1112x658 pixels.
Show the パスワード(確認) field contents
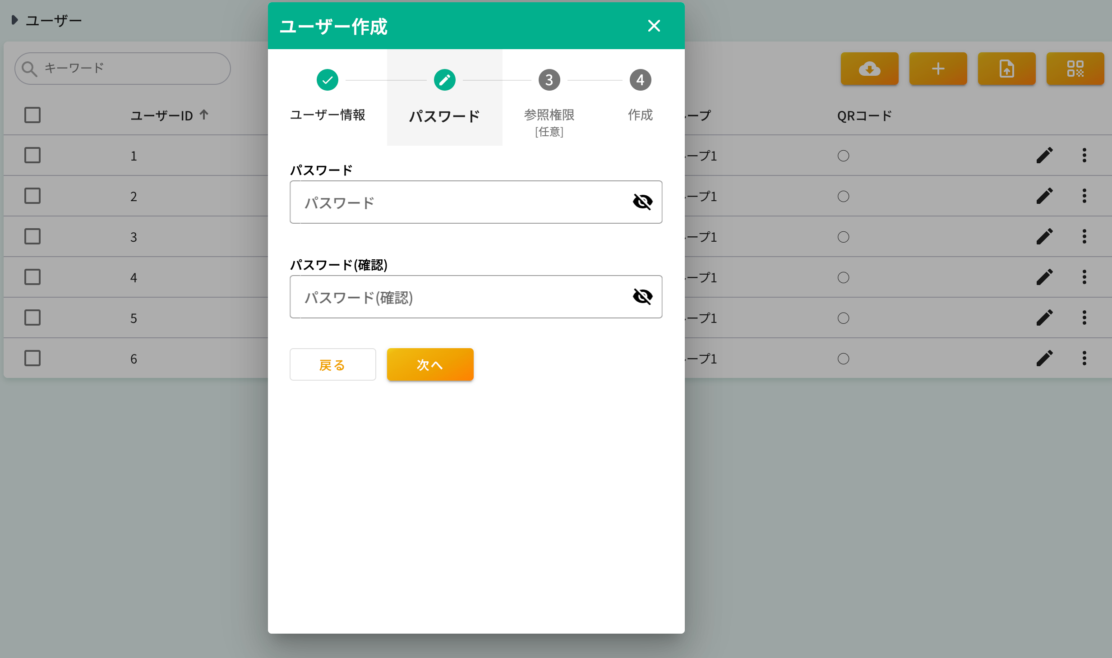642,296
